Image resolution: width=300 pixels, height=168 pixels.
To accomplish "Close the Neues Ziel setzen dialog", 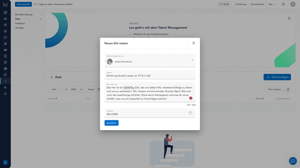I will click(x=194, y=43).
